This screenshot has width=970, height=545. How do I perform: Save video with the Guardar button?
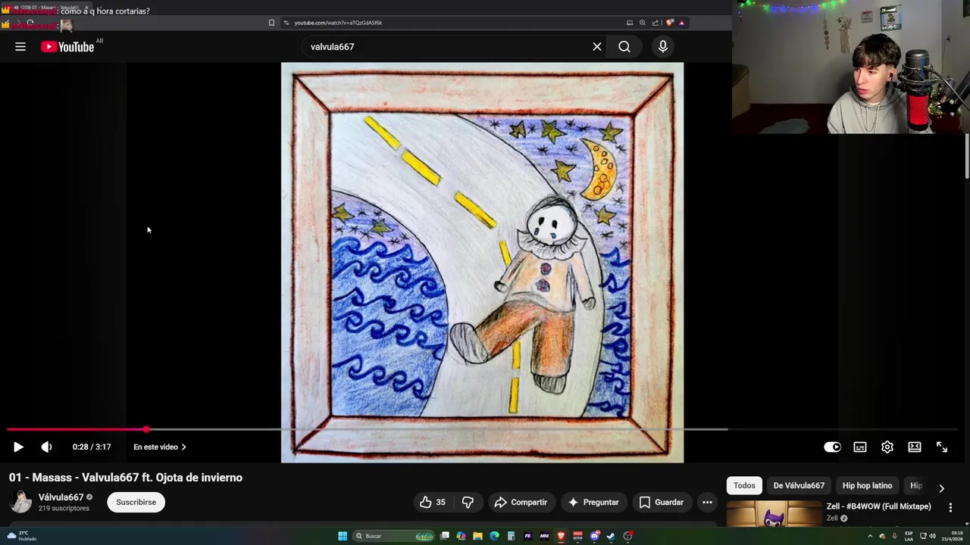click(x=662, y=503)
